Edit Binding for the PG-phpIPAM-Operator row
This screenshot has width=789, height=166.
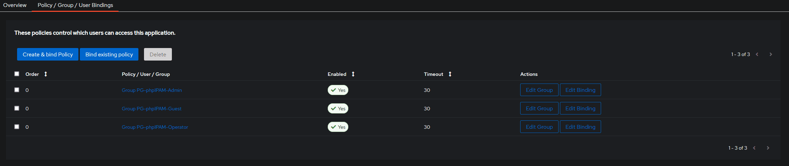click(580, 127)
